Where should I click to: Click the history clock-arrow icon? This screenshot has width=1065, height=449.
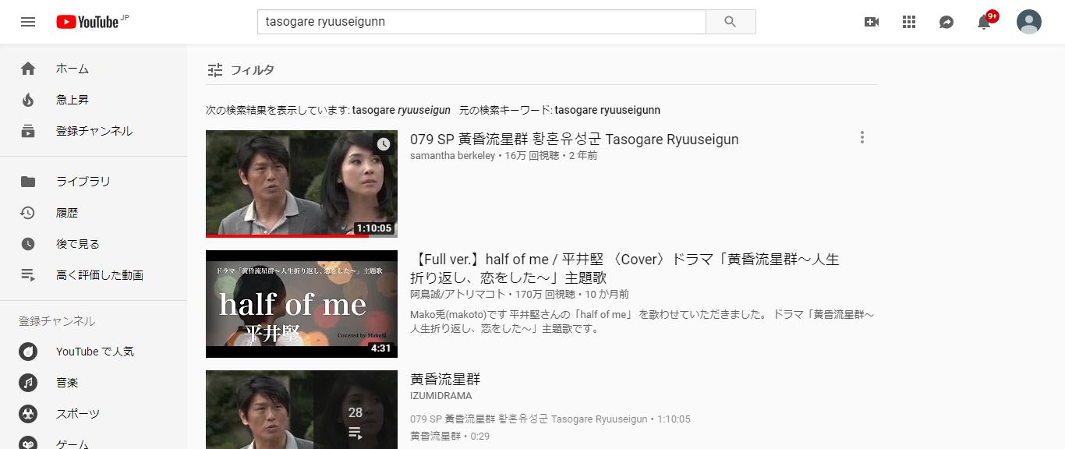[28, 213]
